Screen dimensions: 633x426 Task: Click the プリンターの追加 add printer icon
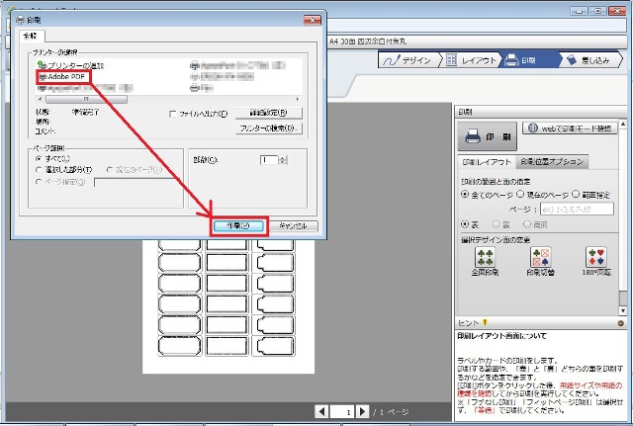click(42, 65)
